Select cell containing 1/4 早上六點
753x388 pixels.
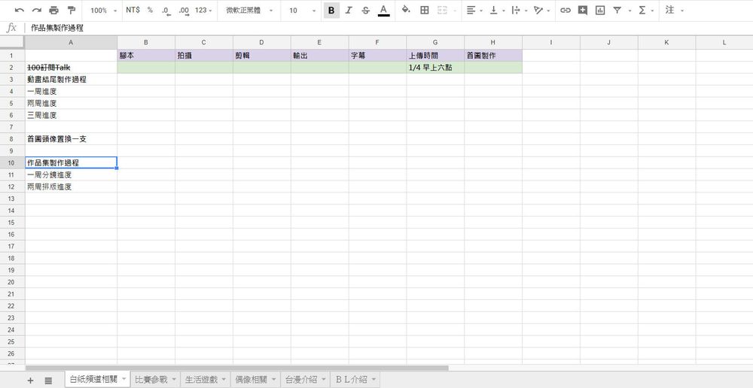point(435,68)
